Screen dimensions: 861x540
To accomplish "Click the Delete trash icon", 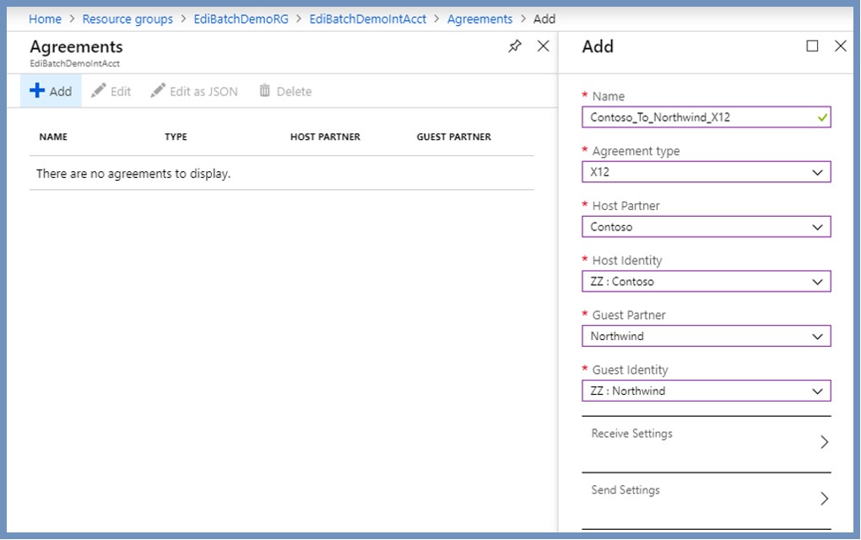I will 266,91.
